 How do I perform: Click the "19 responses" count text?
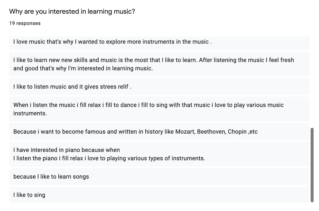[x=25, y=23]
